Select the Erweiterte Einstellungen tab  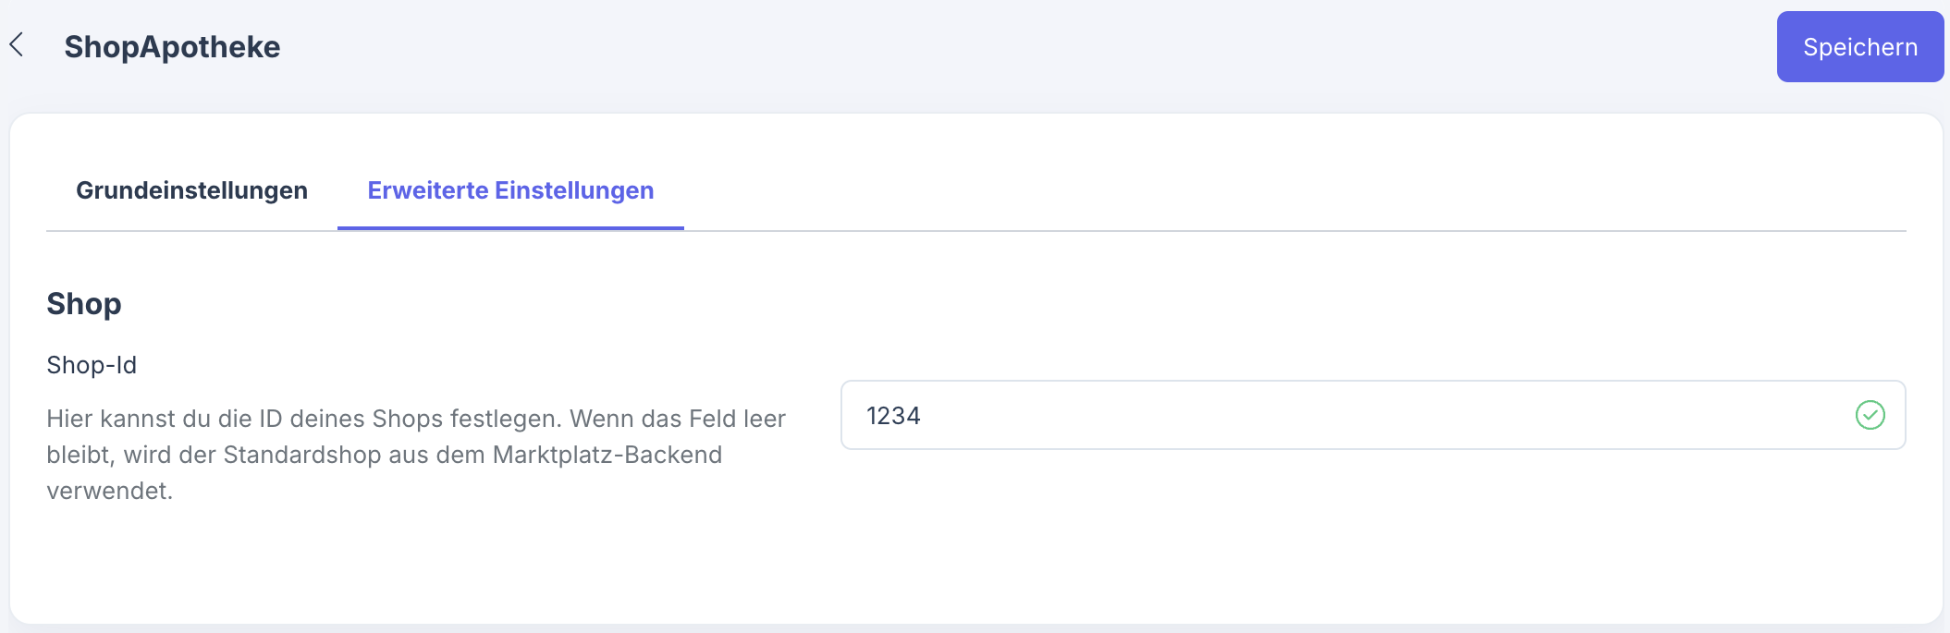coord(510,190)
